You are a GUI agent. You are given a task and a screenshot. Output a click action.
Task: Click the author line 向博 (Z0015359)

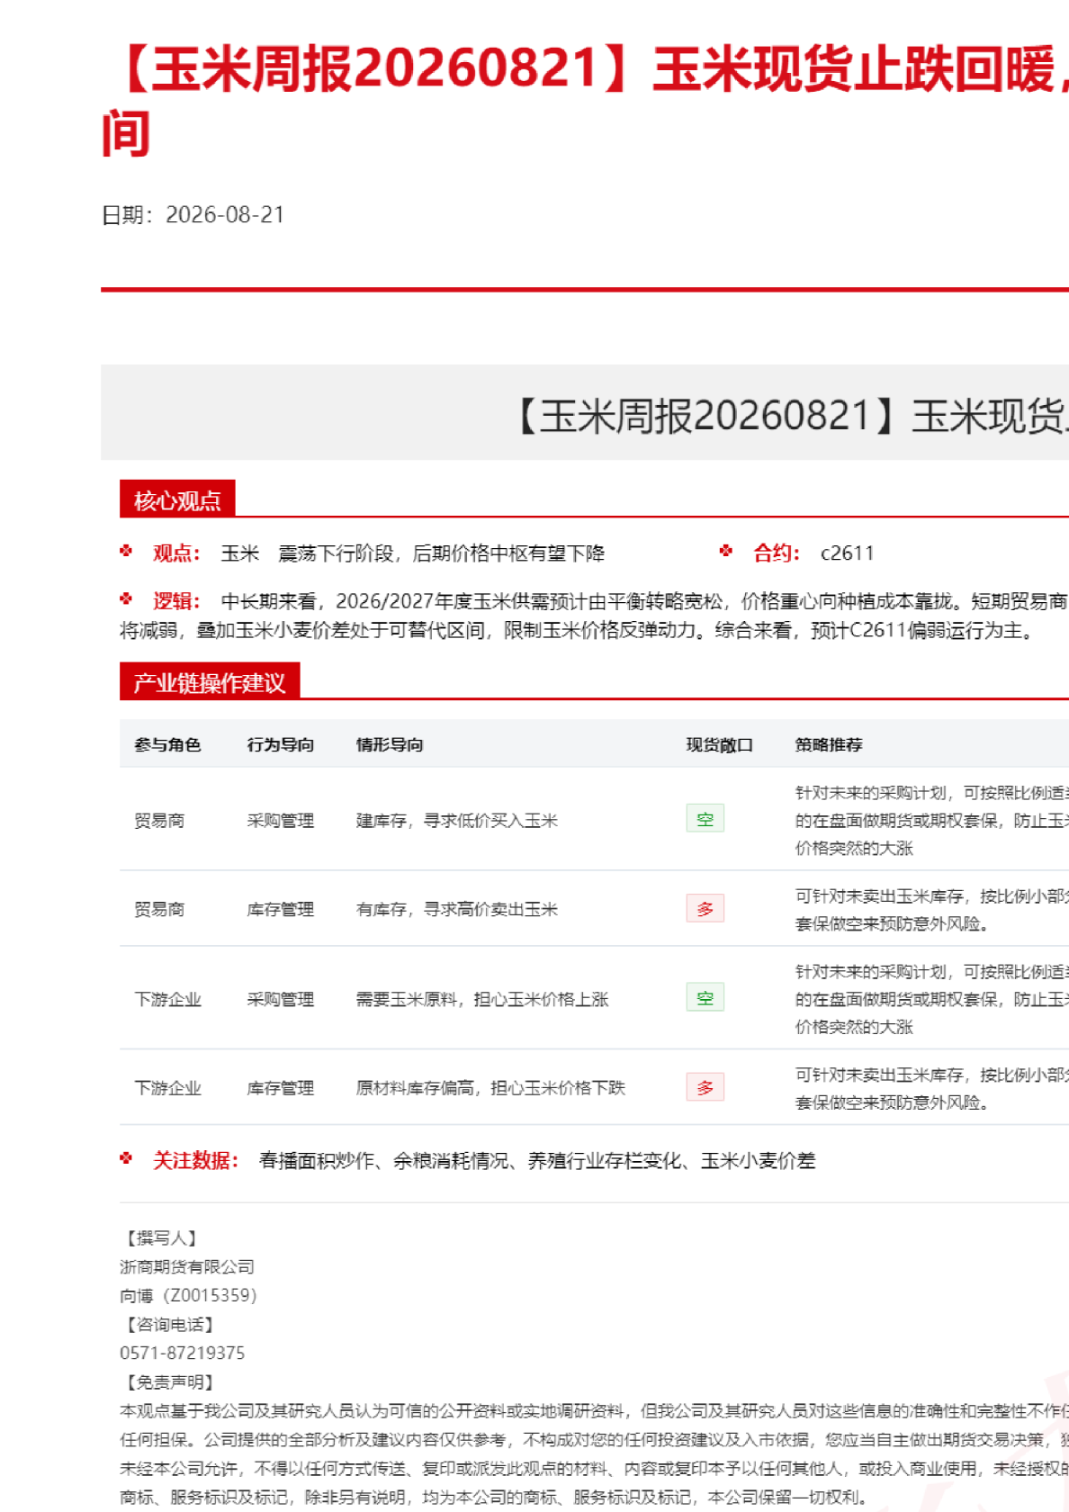tap(188, 1296)
